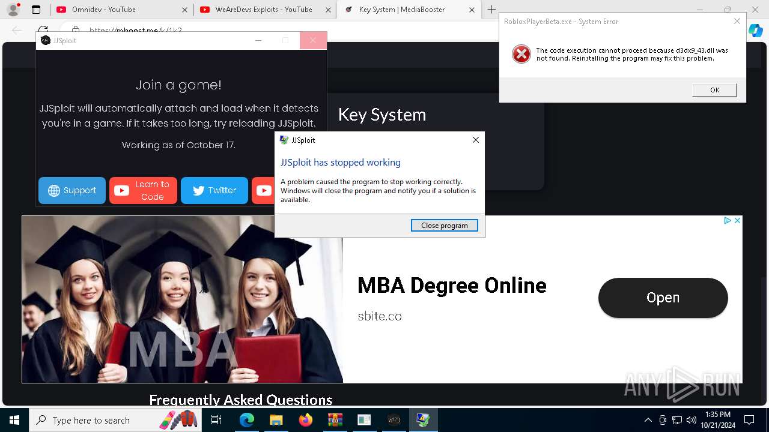Close the JJSploit has stopped working dialog
Screen dimensions: 769x432
(x=475, y=140)
